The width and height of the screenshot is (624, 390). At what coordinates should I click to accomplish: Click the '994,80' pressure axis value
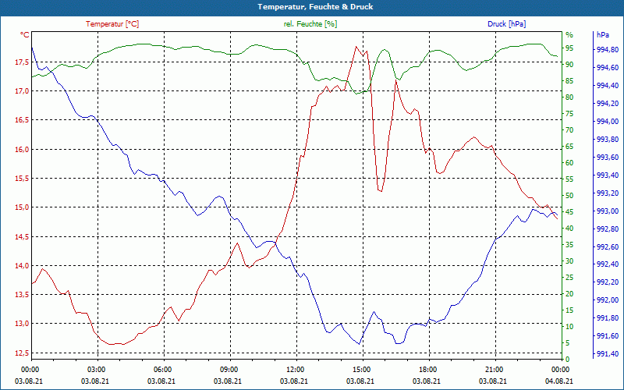pos(608,50)
